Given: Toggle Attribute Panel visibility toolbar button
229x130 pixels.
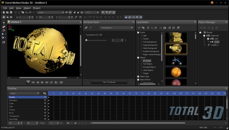Looking at the screenshot, I should [103, 12].
